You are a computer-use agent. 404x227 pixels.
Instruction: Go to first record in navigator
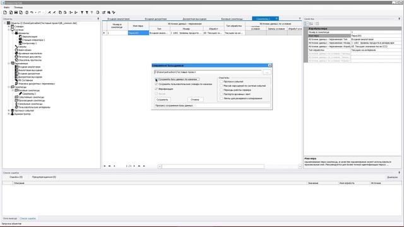point(105,166)
